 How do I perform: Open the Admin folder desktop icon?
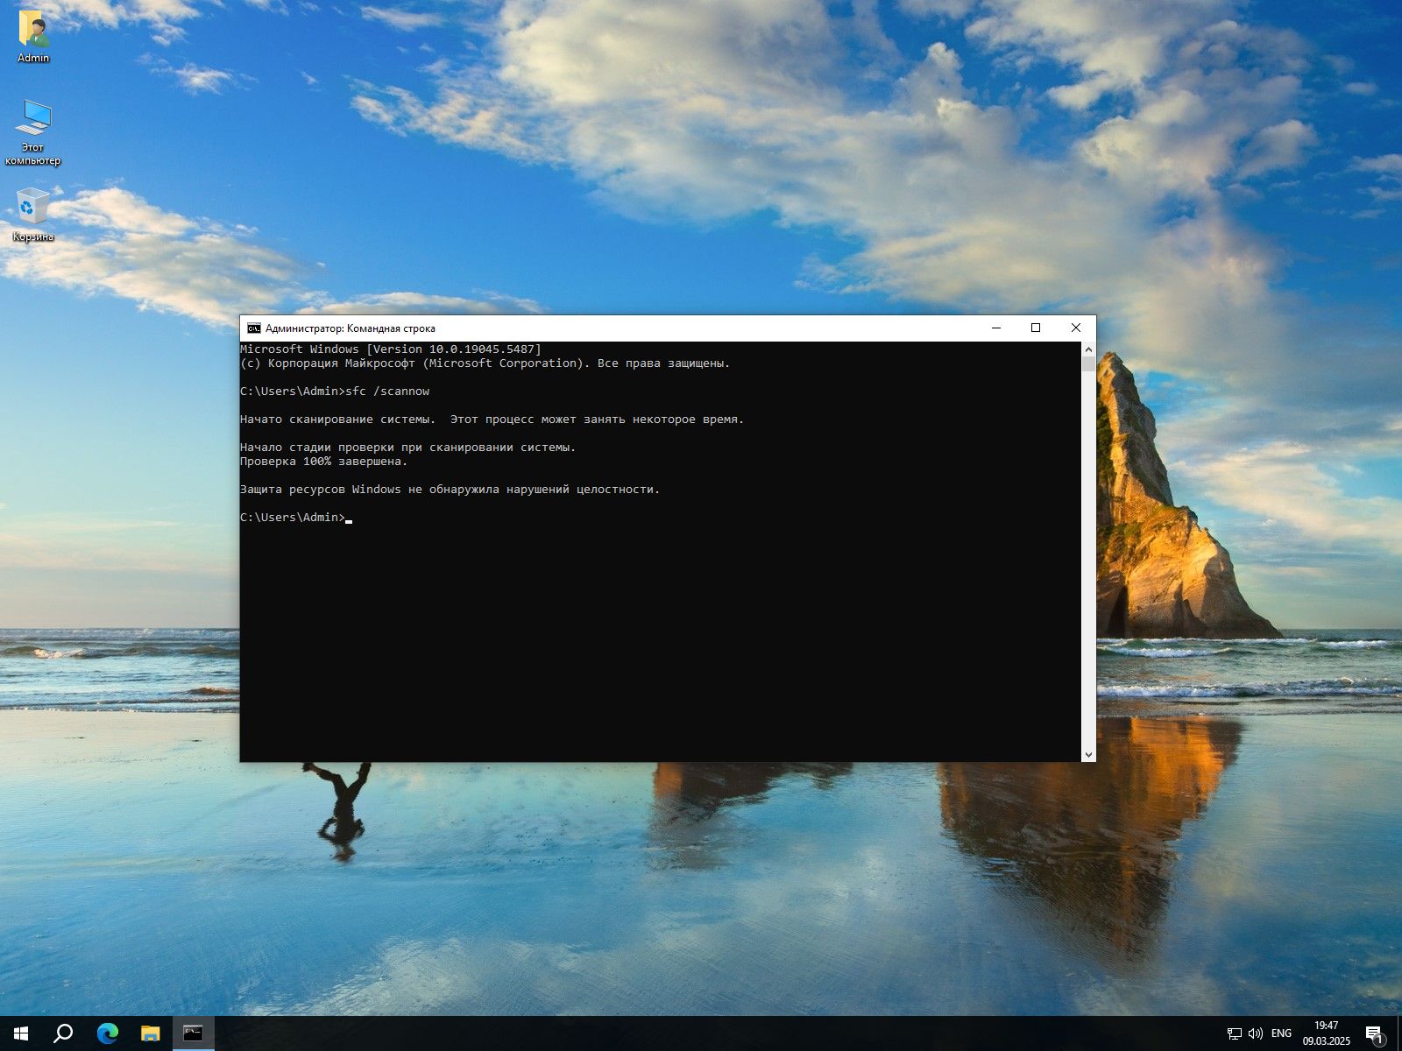pos(33,37)
